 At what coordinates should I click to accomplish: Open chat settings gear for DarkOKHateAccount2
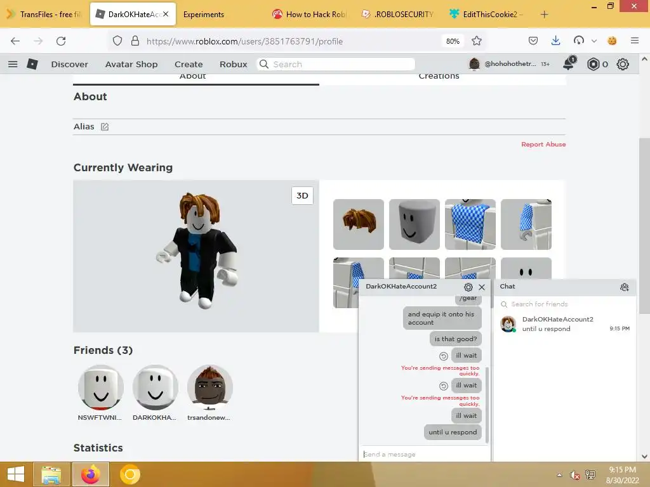468,287
